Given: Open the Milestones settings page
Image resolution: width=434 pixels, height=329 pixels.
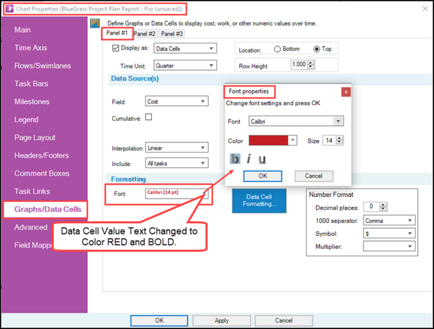Looking at the screenshot, I should click(32, 101).
